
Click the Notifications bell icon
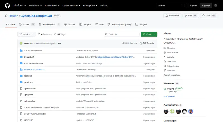pos(166,16)
